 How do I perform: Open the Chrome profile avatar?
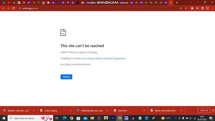click(207, 8)
